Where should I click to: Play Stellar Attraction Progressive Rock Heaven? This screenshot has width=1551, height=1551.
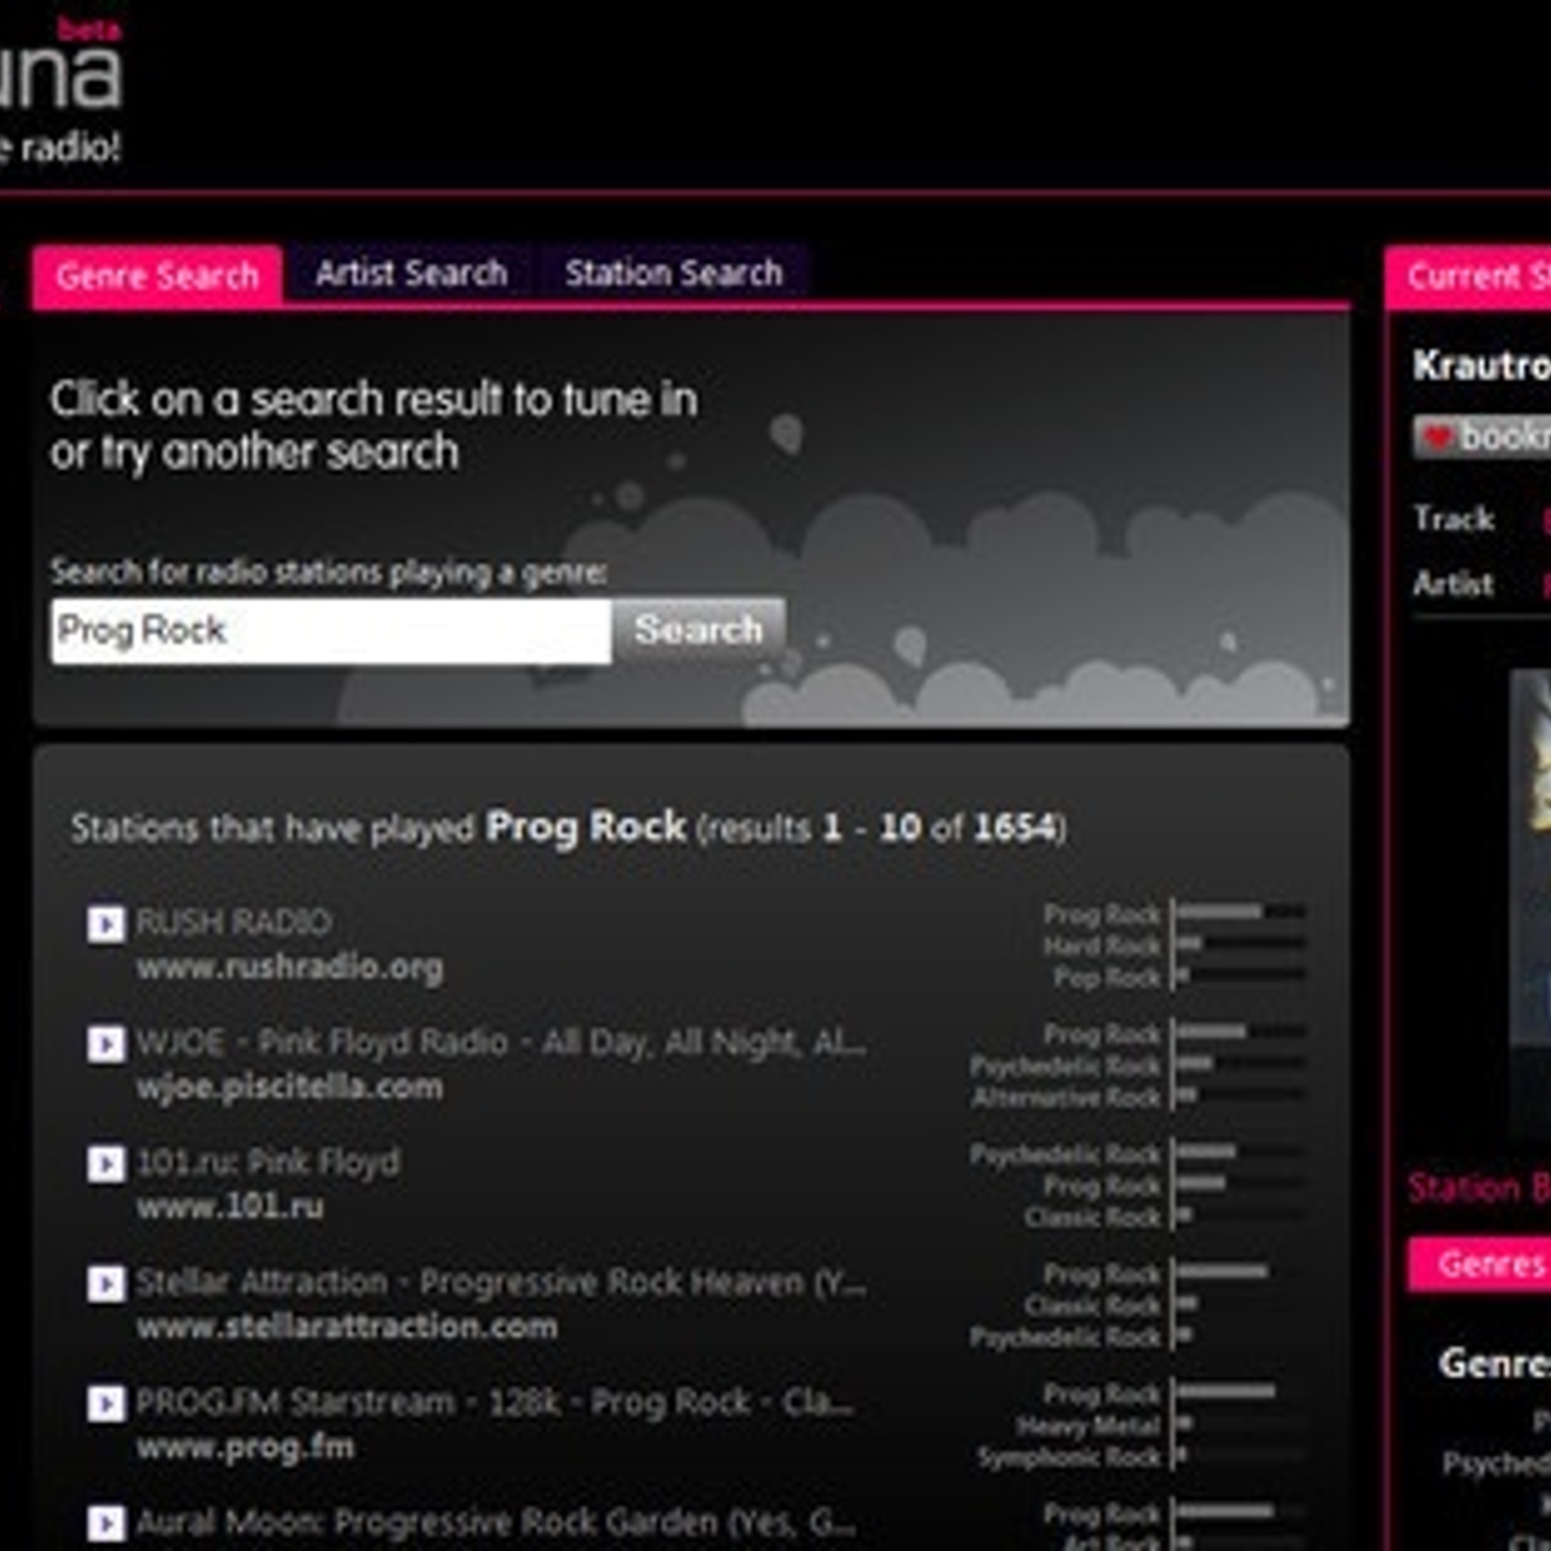point(106,1284)
